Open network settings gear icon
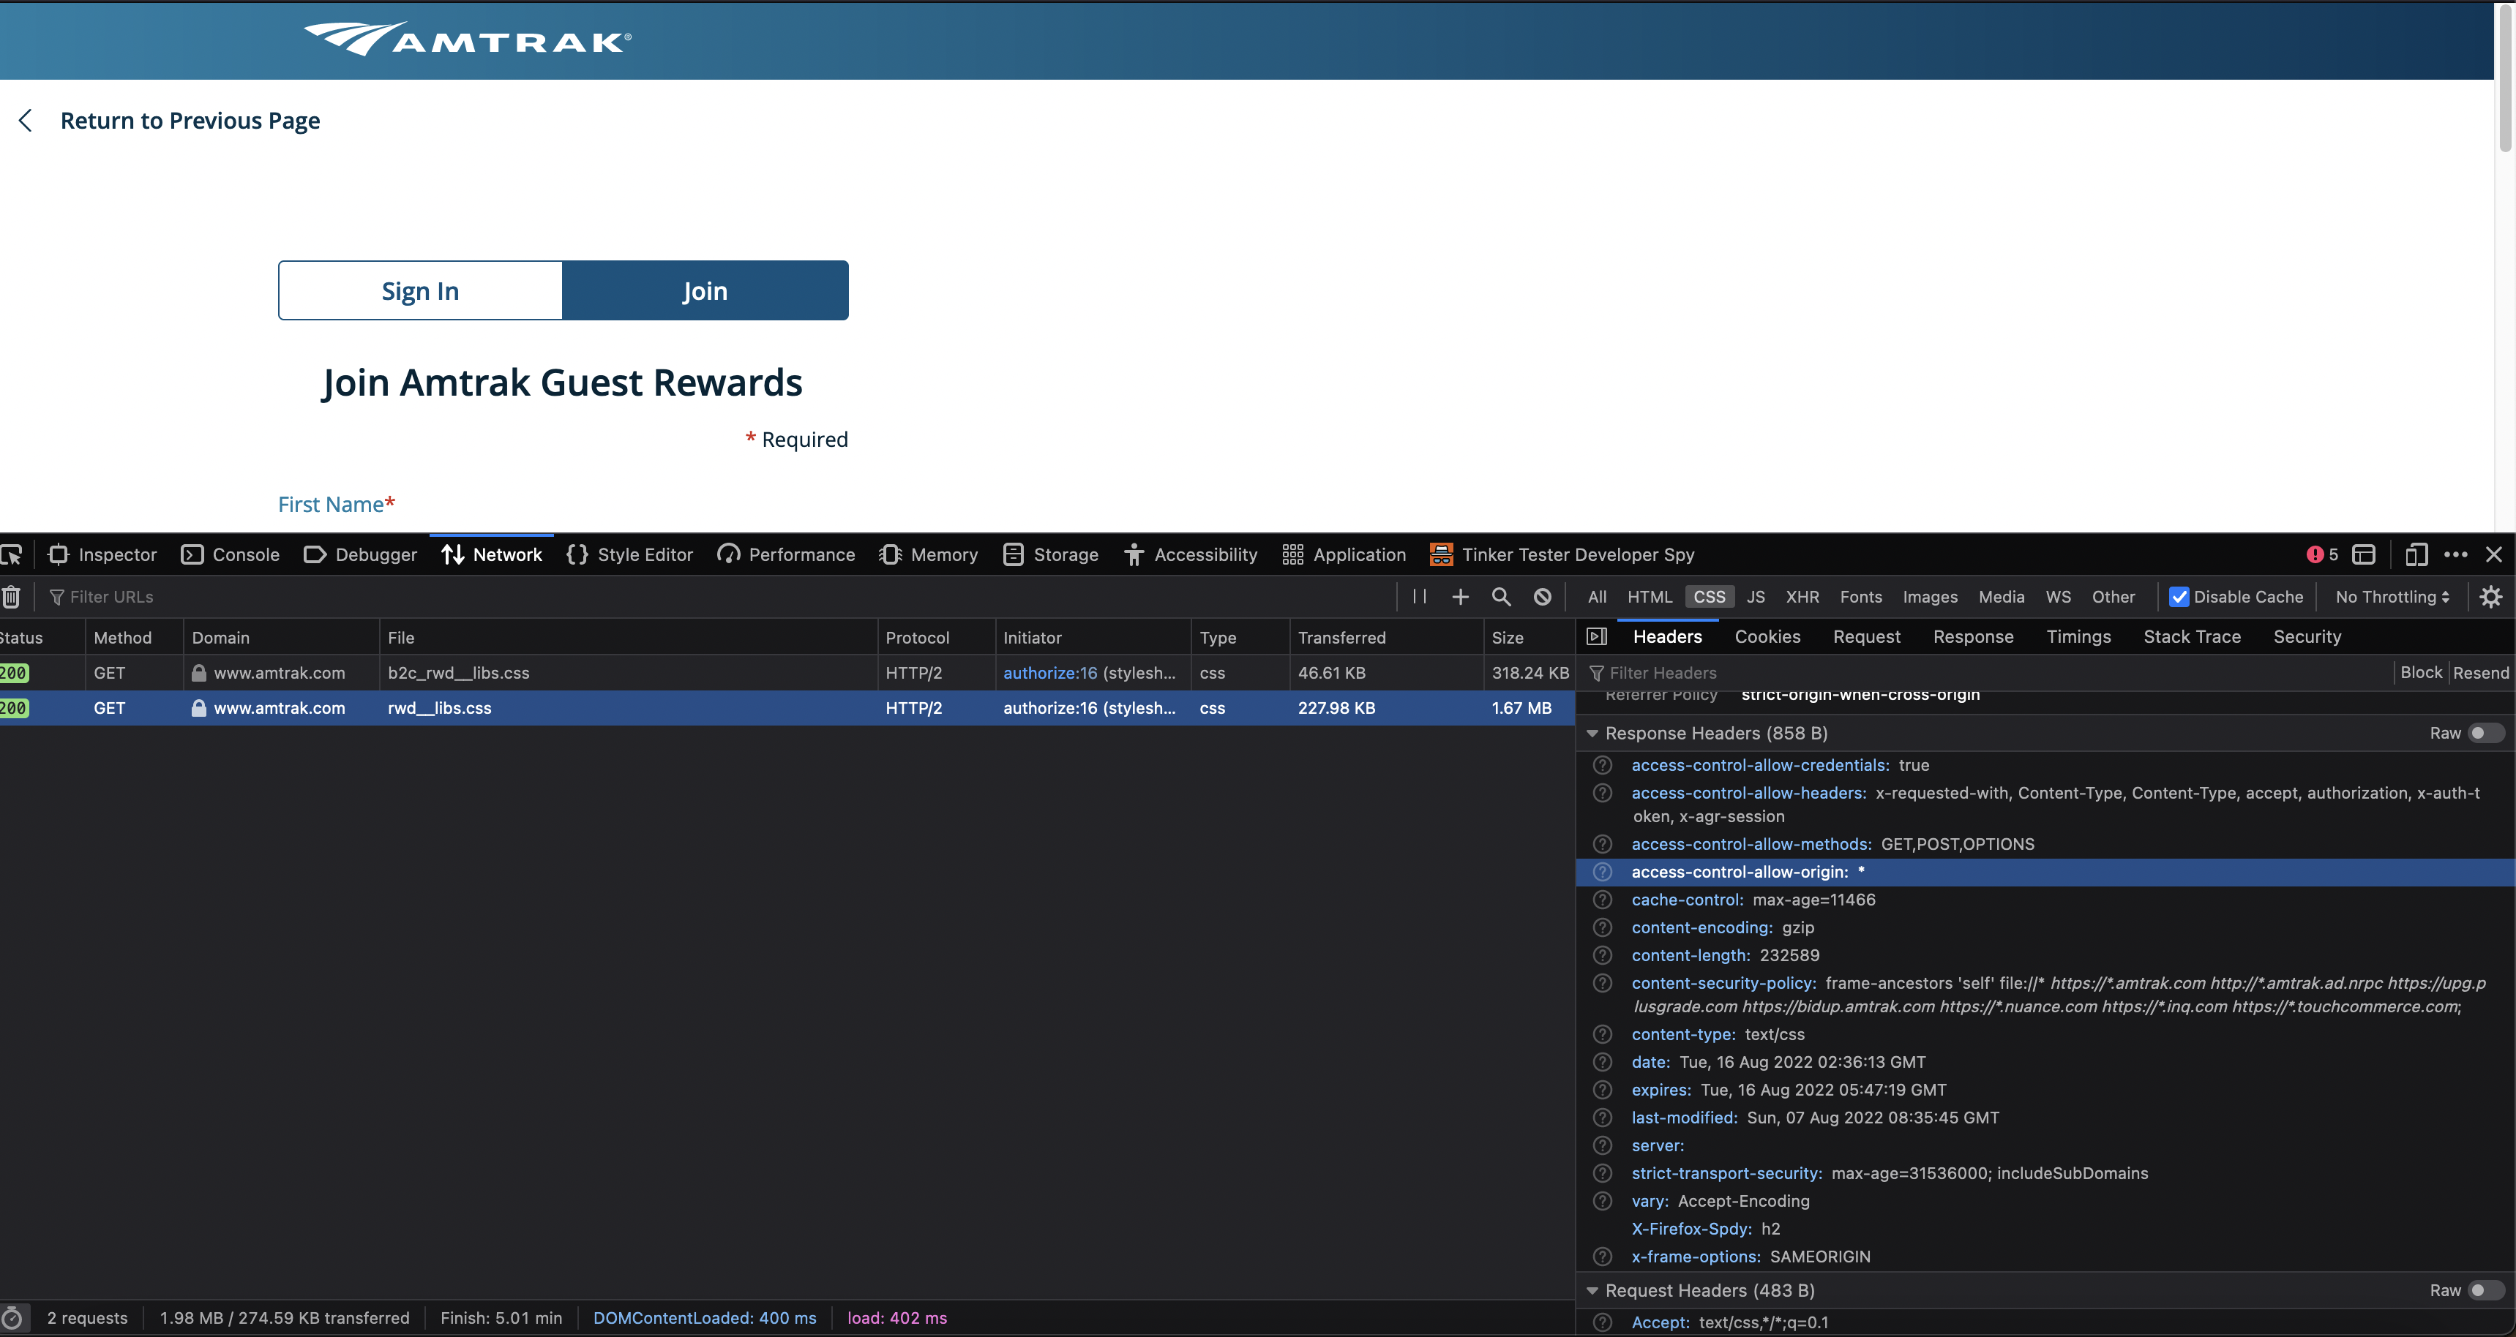This screenshot has width=2516, height=1337. pos(2492,598)
